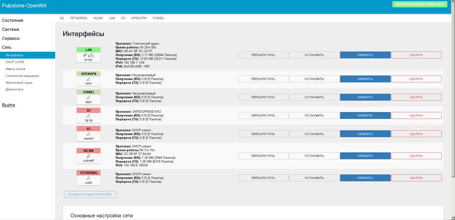
Task: Delete the LAN interface
Action: [x=416, y=55]
